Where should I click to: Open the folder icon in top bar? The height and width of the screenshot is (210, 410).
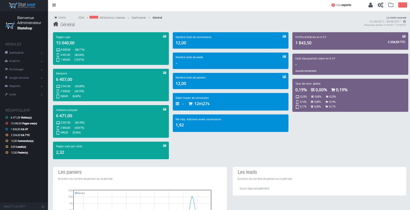pyautogui.click(x=391, y=5)
